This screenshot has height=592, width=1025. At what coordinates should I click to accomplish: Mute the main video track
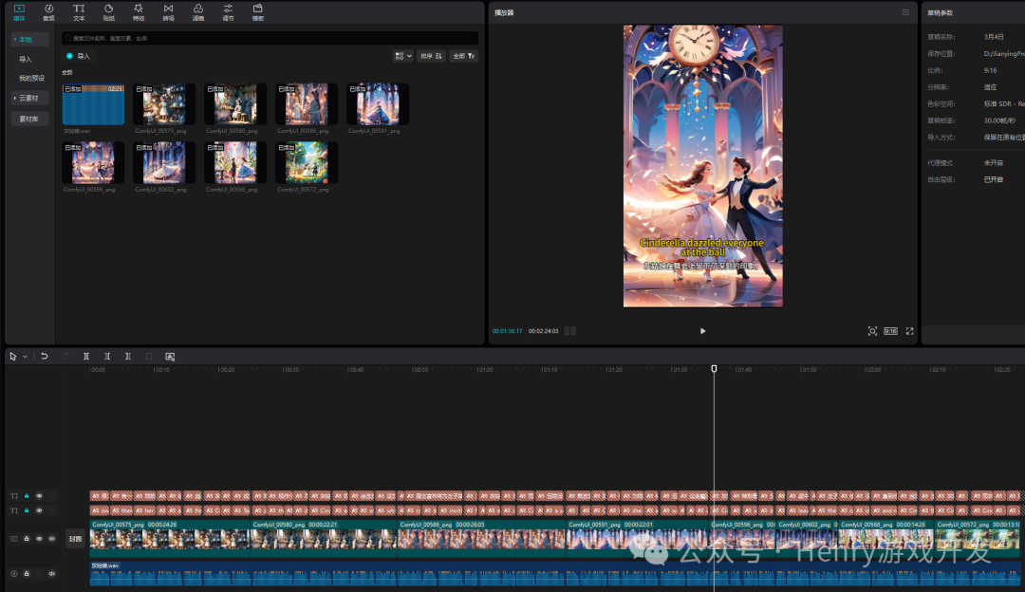51,539
